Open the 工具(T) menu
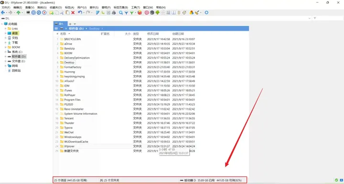Screen dimensions: 344x184 tap(135, 8)
